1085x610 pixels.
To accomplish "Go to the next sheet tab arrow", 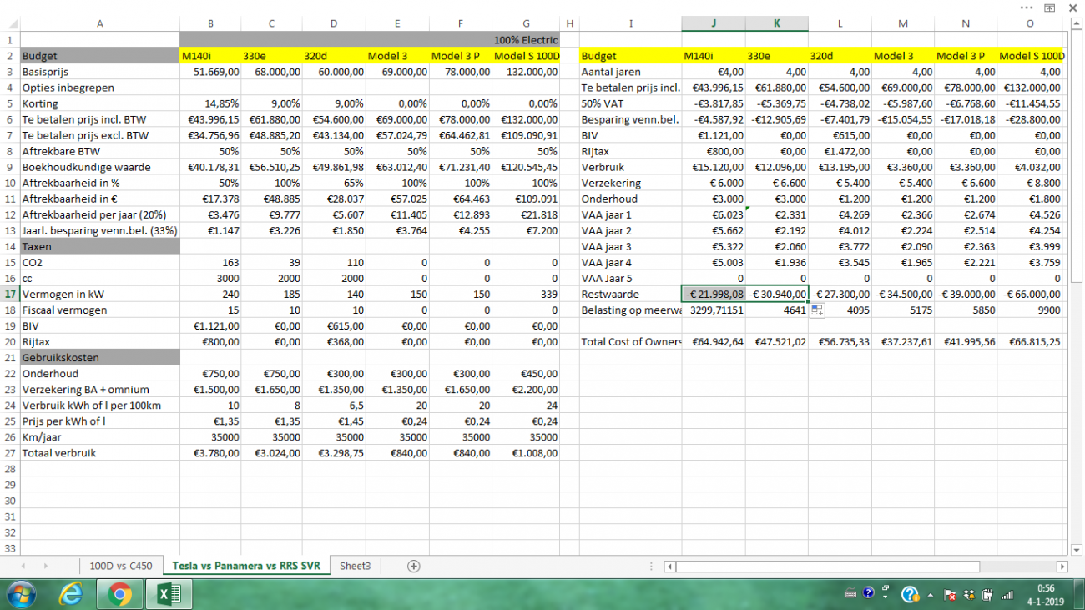I will pyautogui.click(x=44, y=566).
